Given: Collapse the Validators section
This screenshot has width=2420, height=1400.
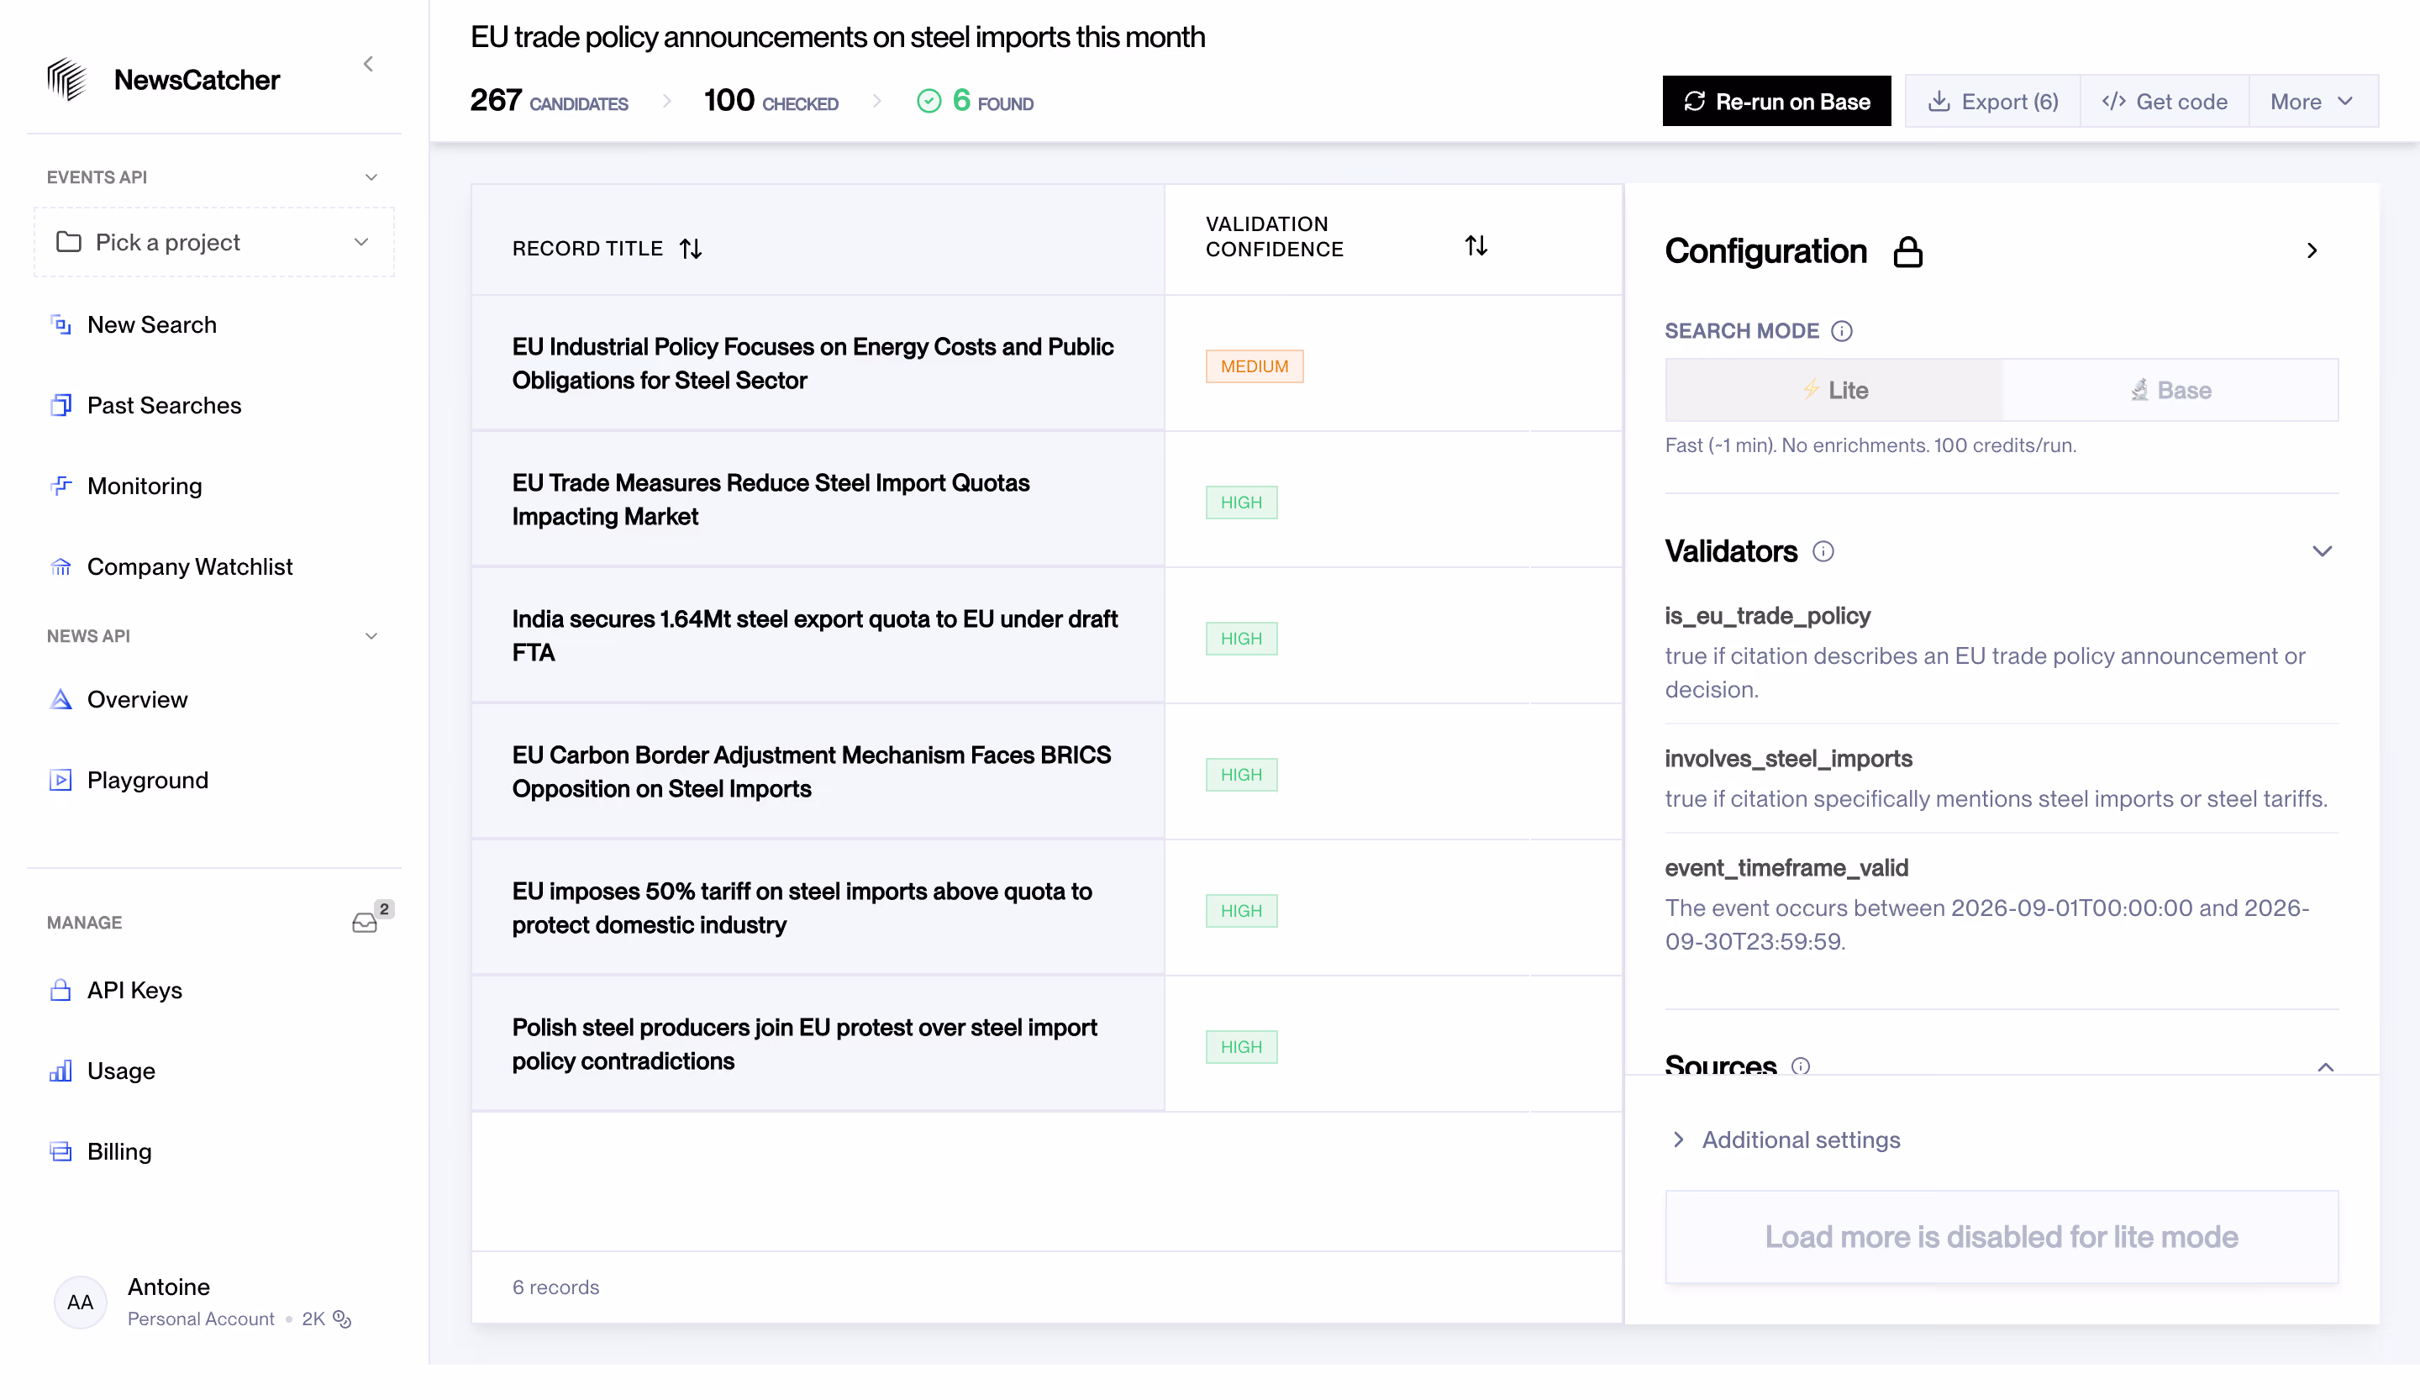Looking at the screenshot, I should [x=2322, y=551].
